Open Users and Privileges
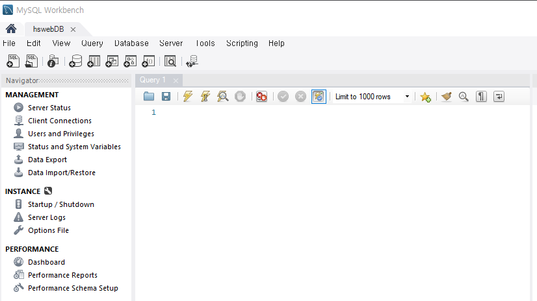This screenshot has width=537, height=301. coord(61,134)
